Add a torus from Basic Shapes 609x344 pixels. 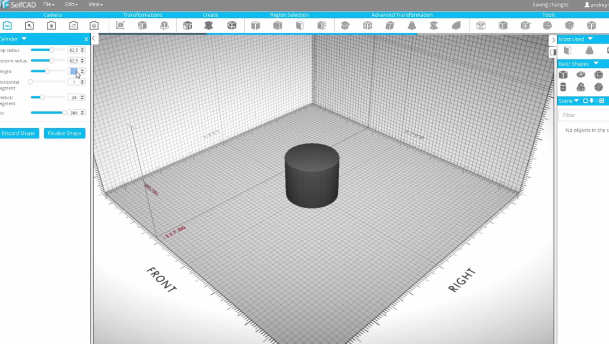581,74
